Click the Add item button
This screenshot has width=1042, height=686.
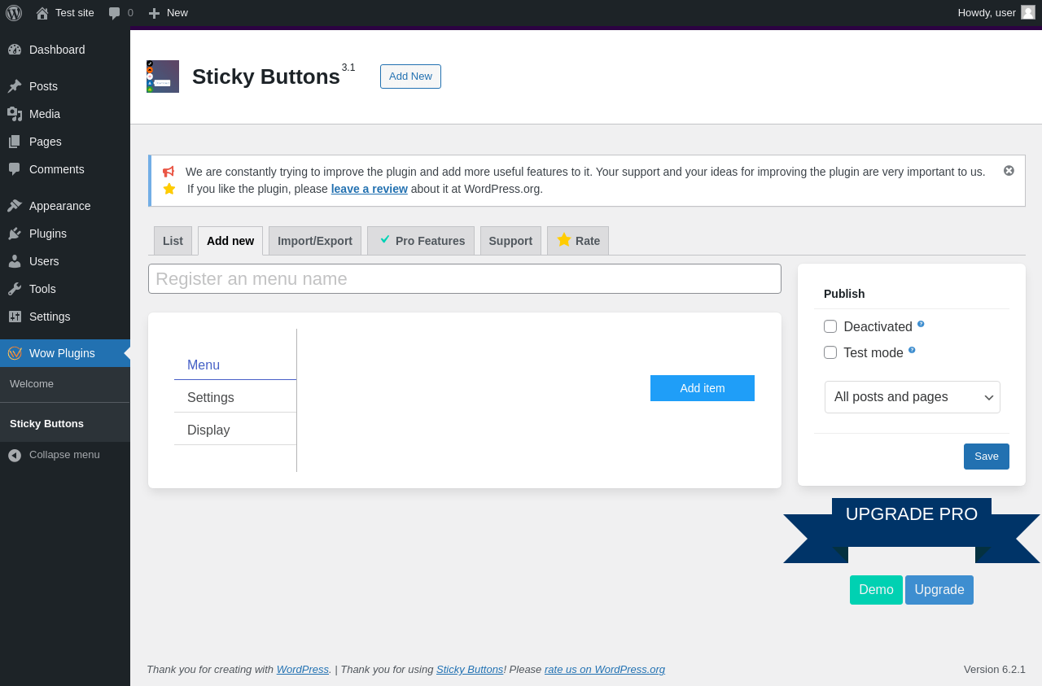click(x=703, y=388)
